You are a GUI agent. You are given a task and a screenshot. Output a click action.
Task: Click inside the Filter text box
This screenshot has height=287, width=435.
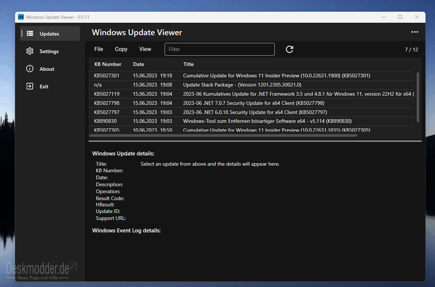point(219,49)
